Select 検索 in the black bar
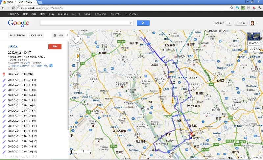The image size is (263, 160). click(25, 14)
